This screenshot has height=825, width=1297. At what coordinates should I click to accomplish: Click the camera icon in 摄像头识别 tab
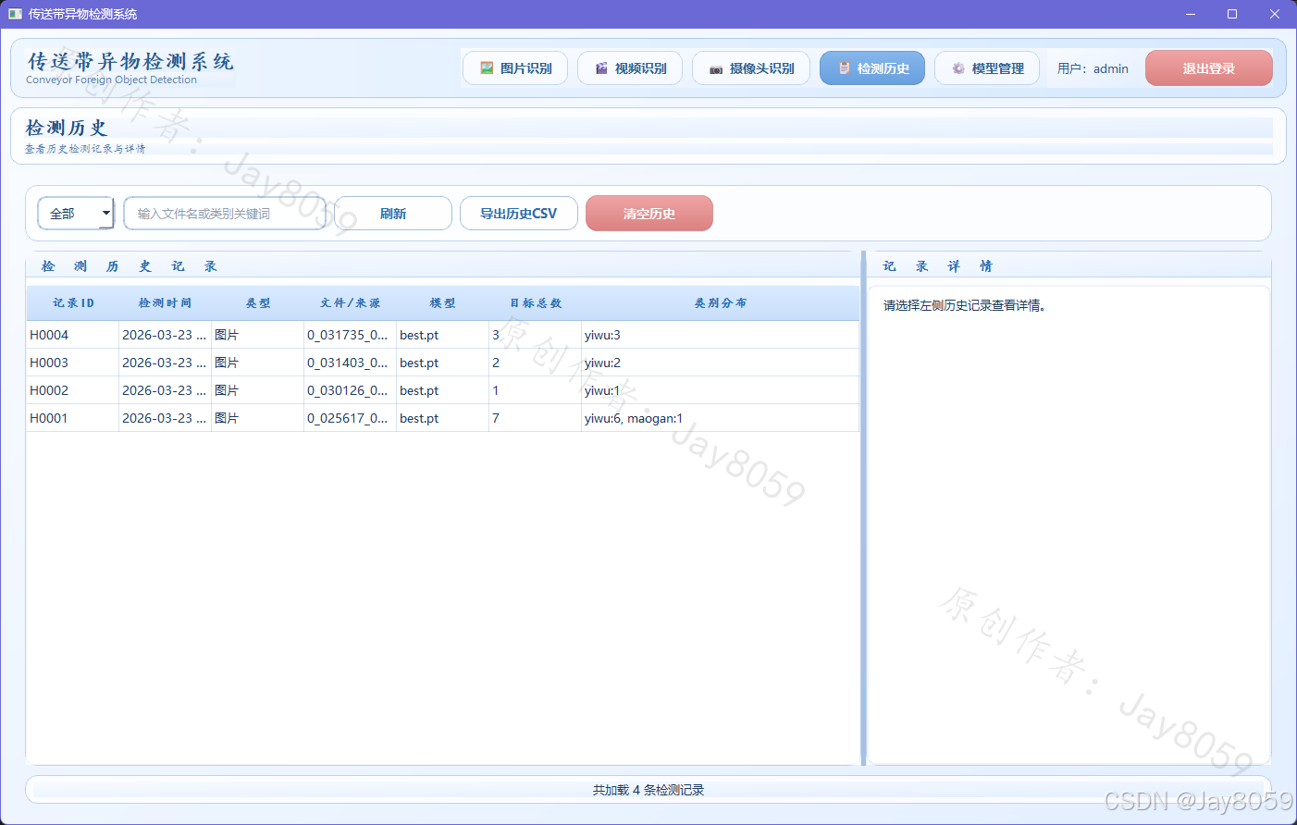tap(716, 69)
